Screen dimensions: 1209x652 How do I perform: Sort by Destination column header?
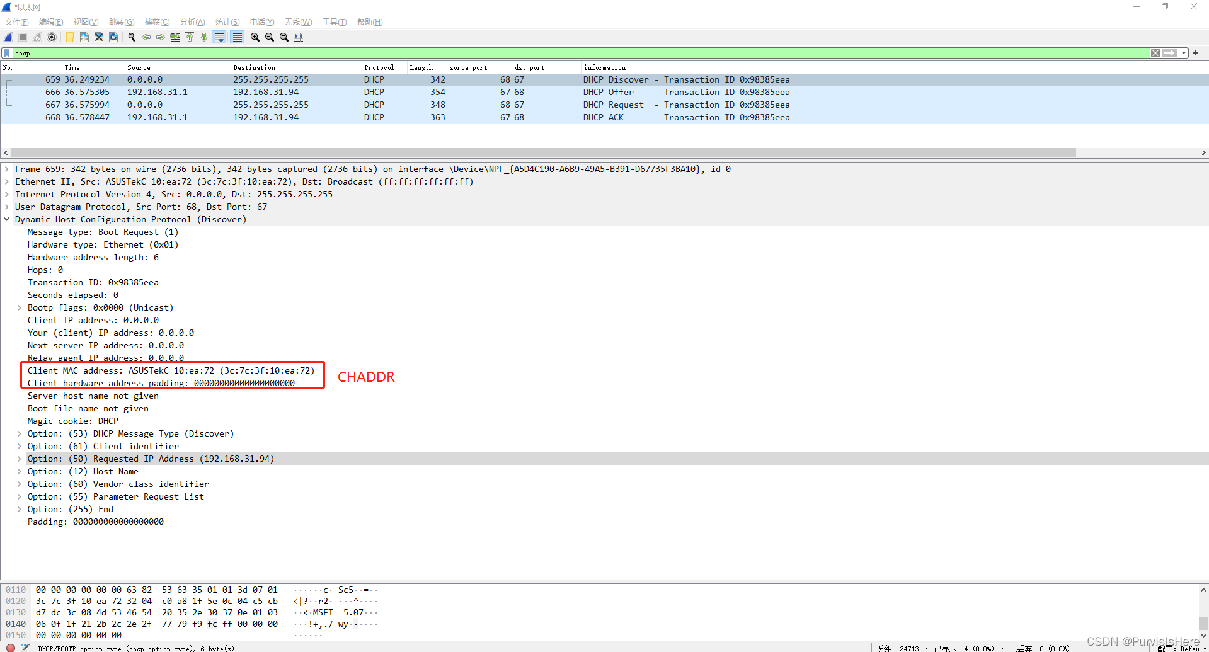[x=296, y=67]
